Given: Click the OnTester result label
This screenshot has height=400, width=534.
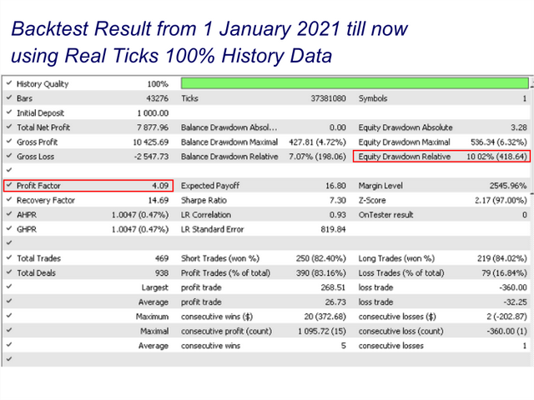Looking at the screenshot, I should (x=385, y=215).
